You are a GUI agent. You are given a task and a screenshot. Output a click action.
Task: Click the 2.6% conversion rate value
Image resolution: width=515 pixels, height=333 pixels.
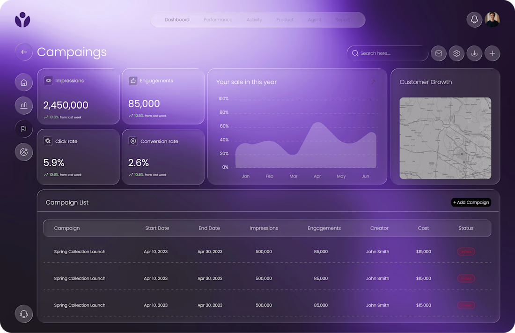[x=138, y=163]
